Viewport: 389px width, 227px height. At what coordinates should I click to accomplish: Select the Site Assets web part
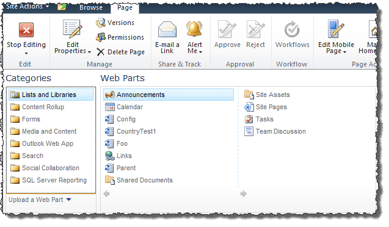267,95
